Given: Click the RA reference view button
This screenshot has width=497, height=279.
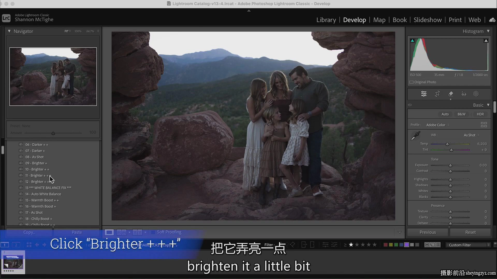Looking at the screenshot, I should (x=122, y=232).
